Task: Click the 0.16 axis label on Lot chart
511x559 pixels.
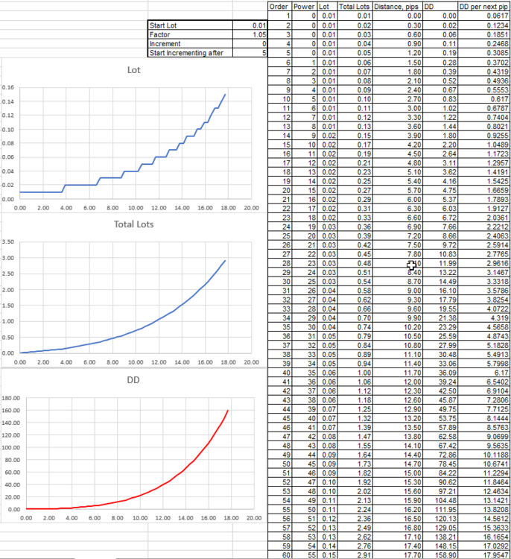Action: pyautogui.click(x=8, y=87)
